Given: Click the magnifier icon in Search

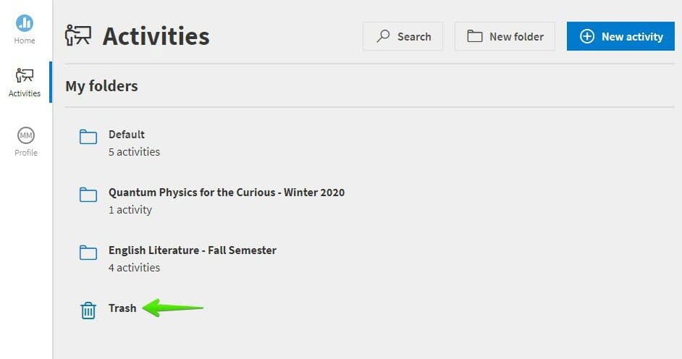Looking at the screenshot, I should [x=384, y=36].
